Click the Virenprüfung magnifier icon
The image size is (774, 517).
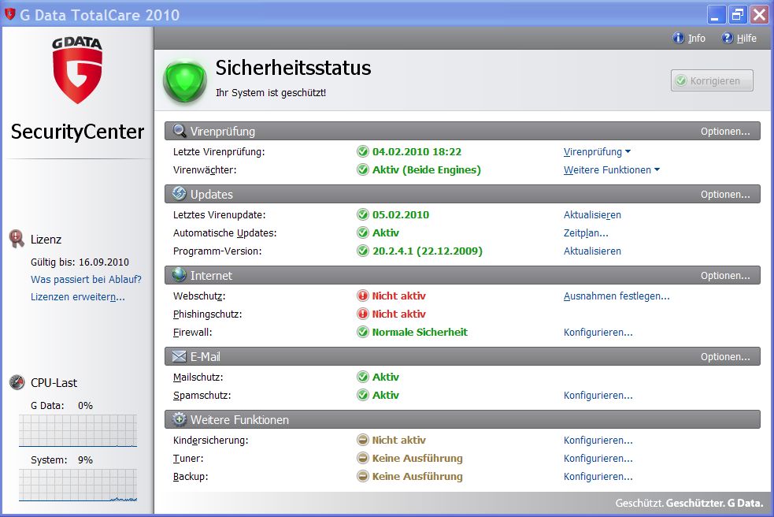(180, 132)
